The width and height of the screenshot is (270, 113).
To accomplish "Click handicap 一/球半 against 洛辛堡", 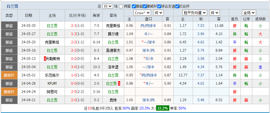I will (148, 67).
